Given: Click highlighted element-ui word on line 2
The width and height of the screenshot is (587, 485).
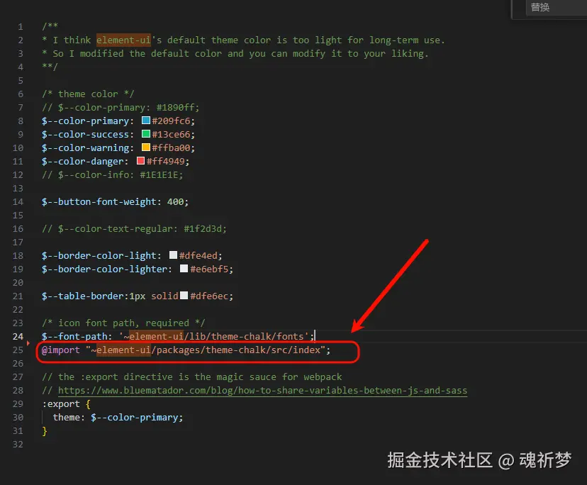Looking at the screenshot, I should click(123, 40).
